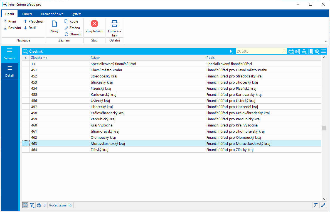Open the chart icon in Číselník header
This screenshot has width=330, height=212.
tap(298, 52)
